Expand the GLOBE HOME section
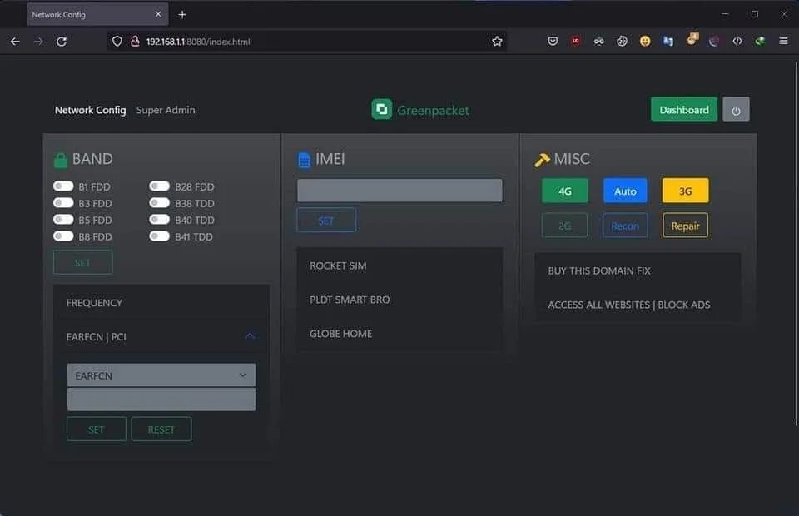This screenshot has height=516, width=799. coord(399,334)
